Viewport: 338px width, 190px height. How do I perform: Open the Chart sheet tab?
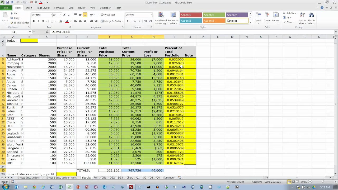pyautogui.click(x=129, y=178)
